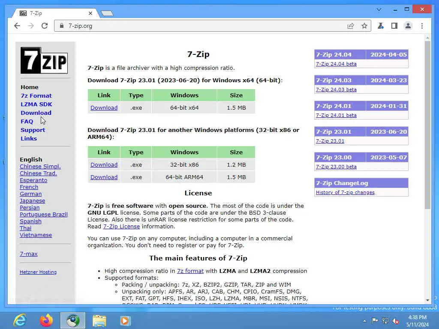The height and width of the screenshot is (329, 439).
Task: Open the Home sidebar item
Action: [30, 87]
